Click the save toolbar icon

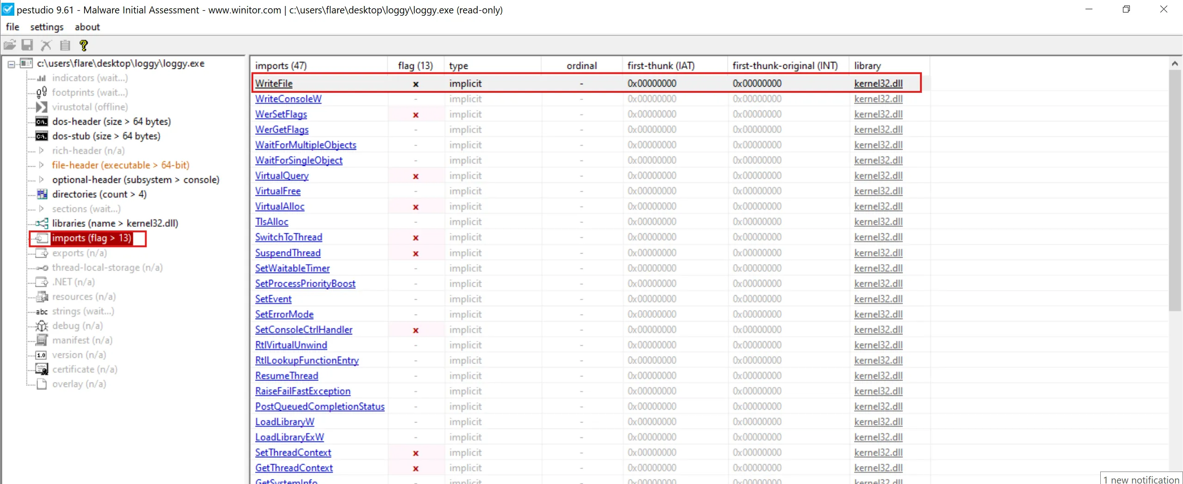coord(28,45)
